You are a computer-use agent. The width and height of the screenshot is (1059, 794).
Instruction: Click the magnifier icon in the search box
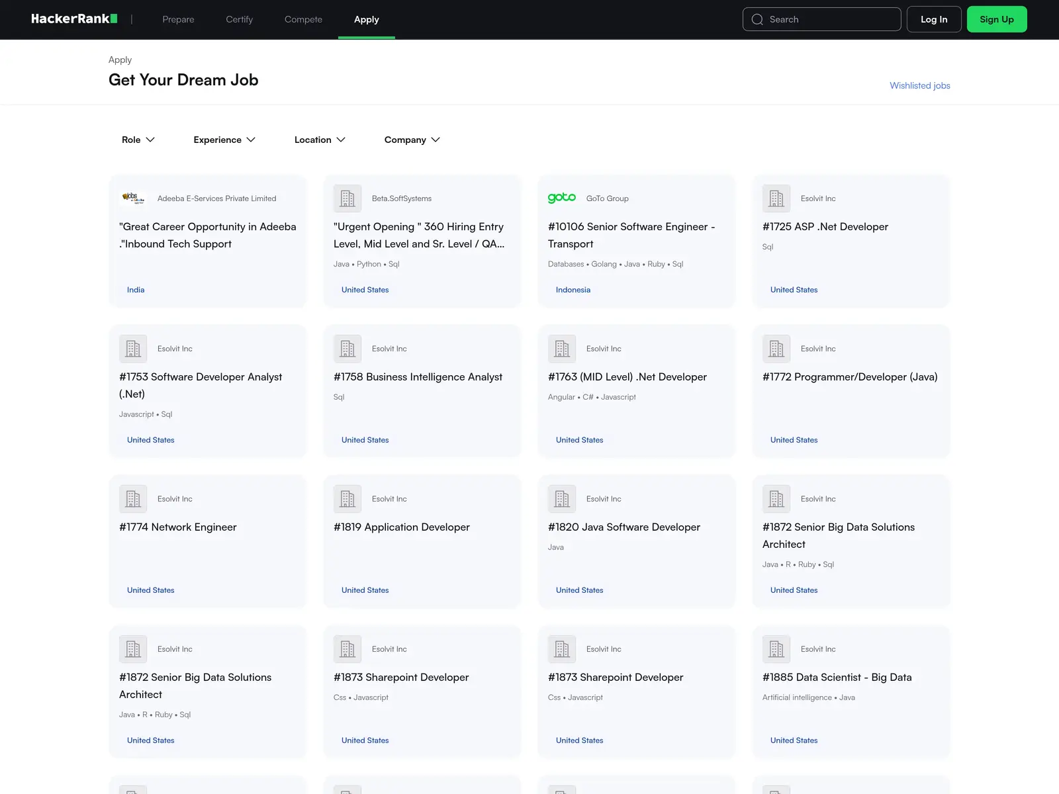click(757, 20)
